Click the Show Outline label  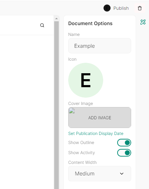tap(81, 143)
